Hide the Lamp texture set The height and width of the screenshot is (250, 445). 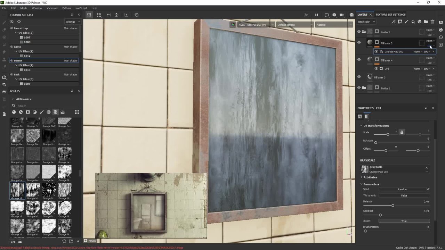tap(11, 47)
